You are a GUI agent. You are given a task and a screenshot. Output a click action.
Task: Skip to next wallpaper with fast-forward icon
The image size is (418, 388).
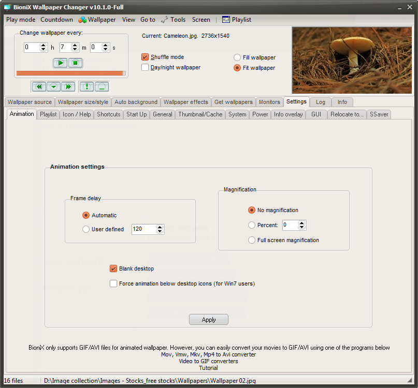click(68, 86)
